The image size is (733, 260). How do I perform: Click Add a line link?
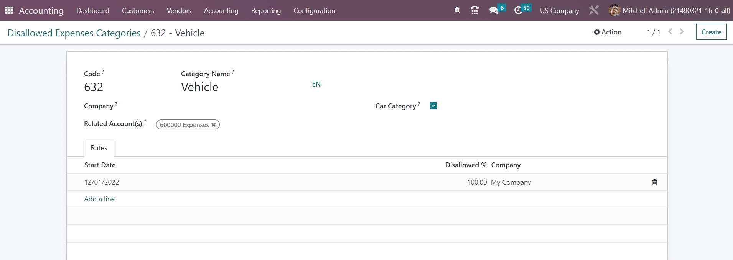(99, 199)
